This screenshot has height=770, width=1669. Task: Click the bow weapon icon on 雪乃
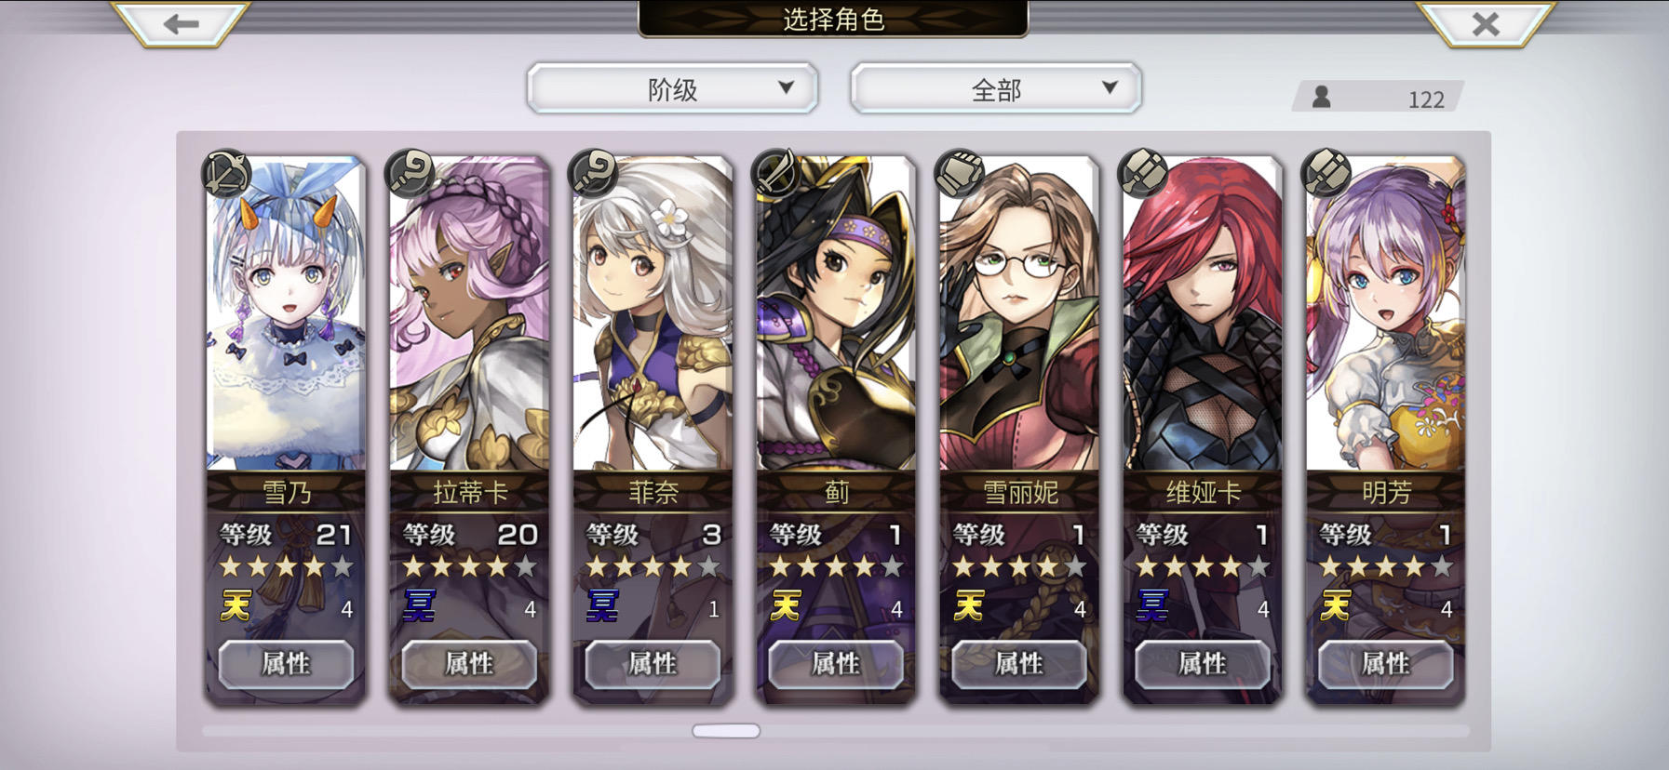(226, 173)
